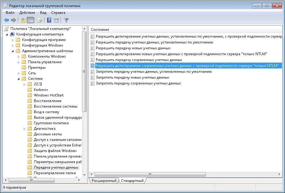Select Параметры завершения работы tree item
This screenshot has height=193, width=285.
tap(58, 162)
